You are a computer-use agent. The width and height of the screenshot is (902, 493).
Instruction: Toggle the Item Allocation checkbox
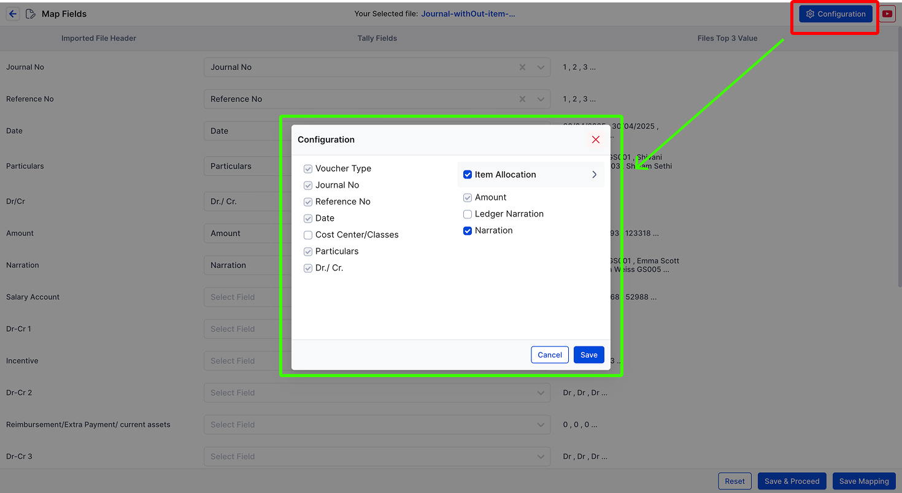click(x=468, y=175)
